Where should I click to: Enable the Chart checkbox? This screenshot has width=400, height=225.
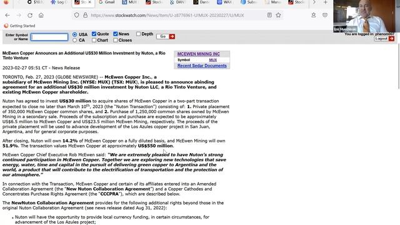tap(94, 40)
